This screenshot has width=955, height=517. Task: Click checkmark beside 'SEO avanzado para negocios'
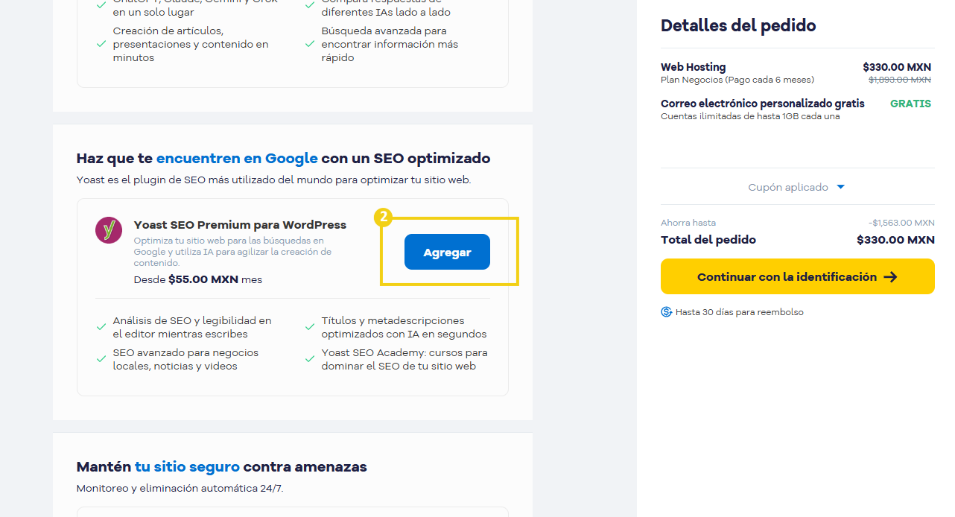click(x=101, y=359)
